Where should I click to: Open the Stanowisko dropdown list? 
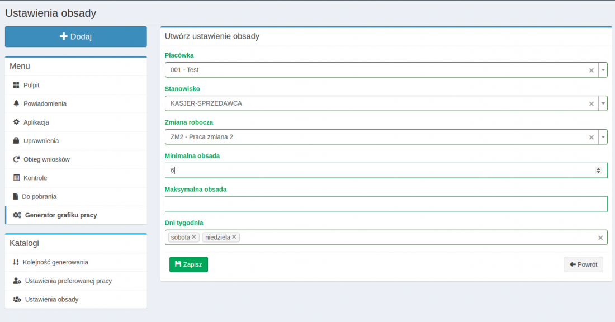(x=603, y=103)
